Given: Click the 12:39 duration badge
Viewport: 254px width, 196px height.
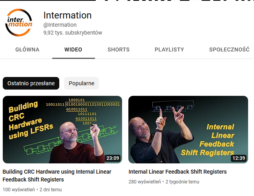Looking at the screenshot, I should coord(239,158).
